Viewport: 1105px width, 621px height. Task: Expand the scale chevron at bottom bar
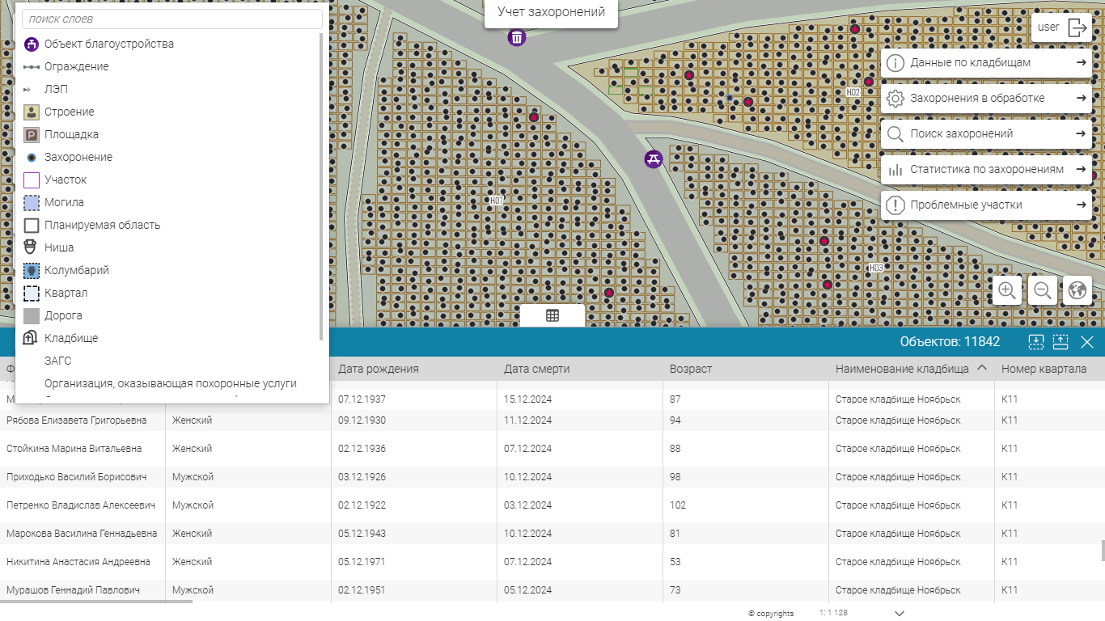coord(899,614)
